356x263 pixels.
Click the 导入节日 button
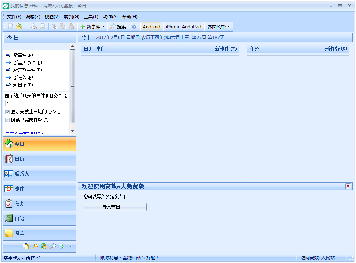(x=115, y=207)
